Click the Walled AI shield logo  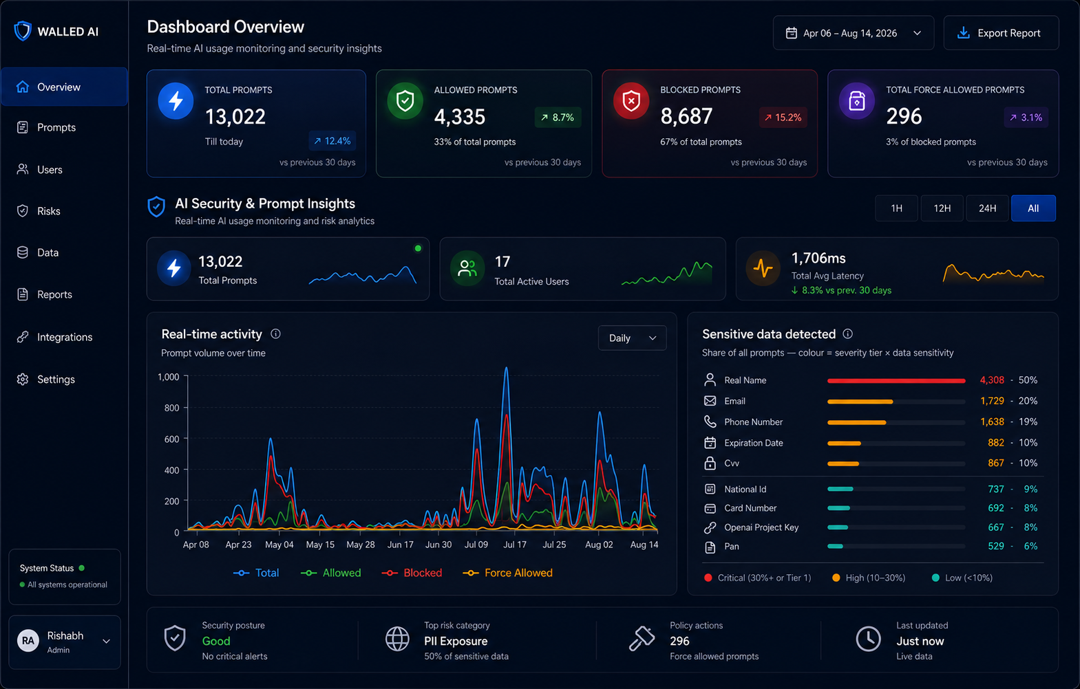pos(23,31)
